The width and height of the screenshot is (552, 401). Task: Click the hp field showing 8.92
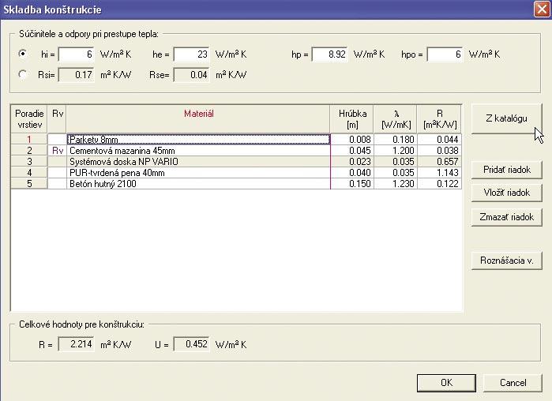click(x=330, y=54)
